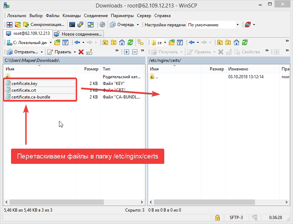Sort local files by Размер column
293x224 pixels.
point(88,69)
